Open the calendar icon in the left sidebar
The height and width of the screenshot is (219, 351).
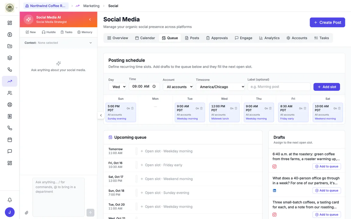[x=10, y=140]
